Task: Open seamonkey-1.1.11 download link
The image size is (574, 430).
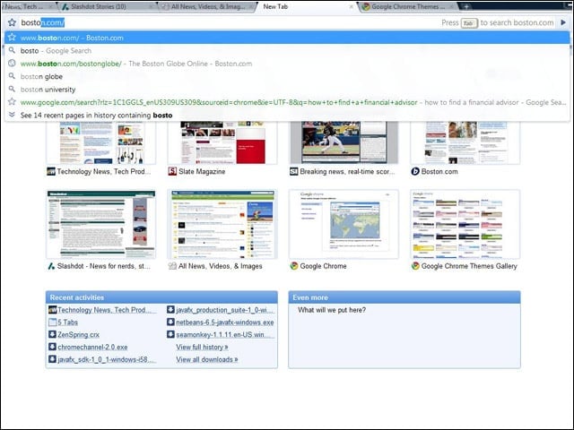Action: coord(225,334)
